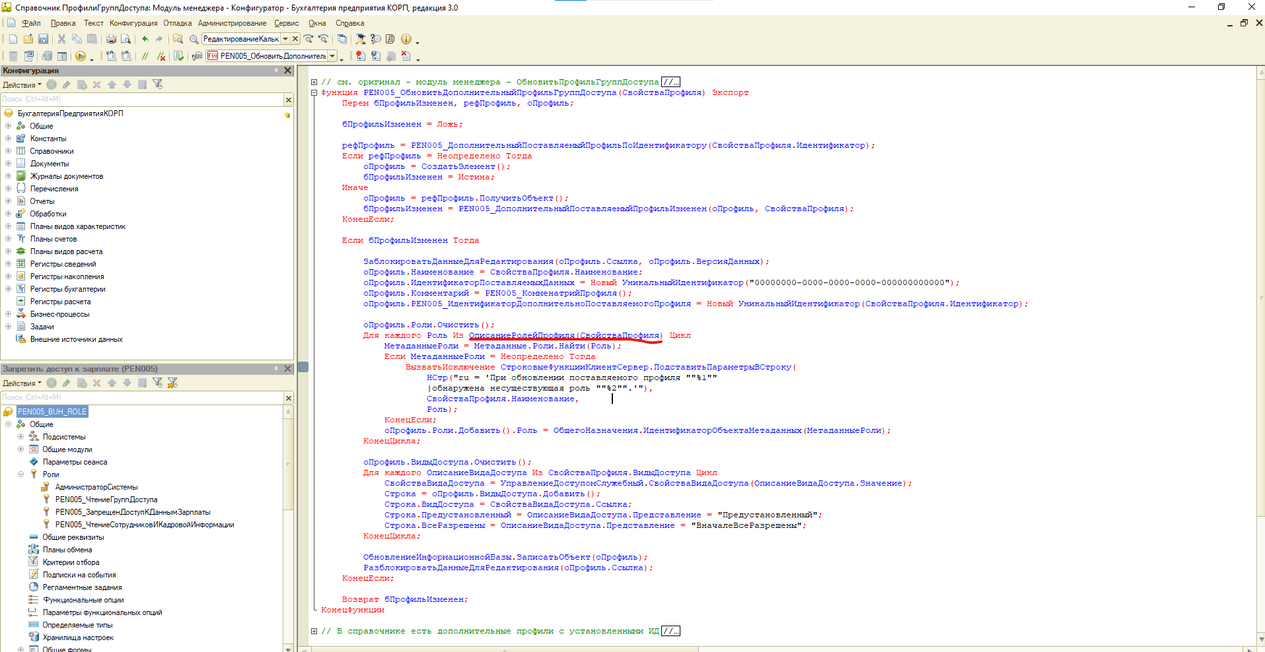This screenshot has height=652, width=1265.
Task: Collapse the function PEN005_Обновить code block
Action: pos(314,92)
